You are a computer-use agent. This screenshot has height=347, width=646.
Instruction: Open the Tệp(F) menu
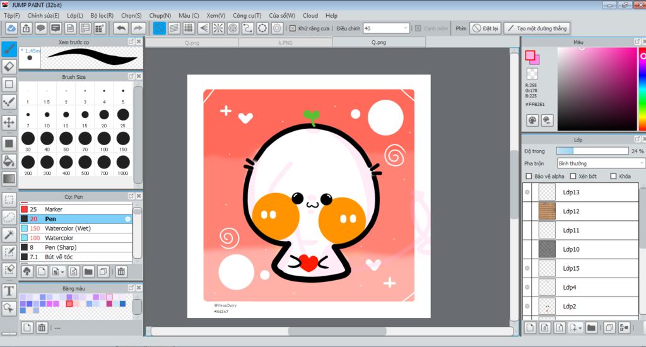click(12, 16)
